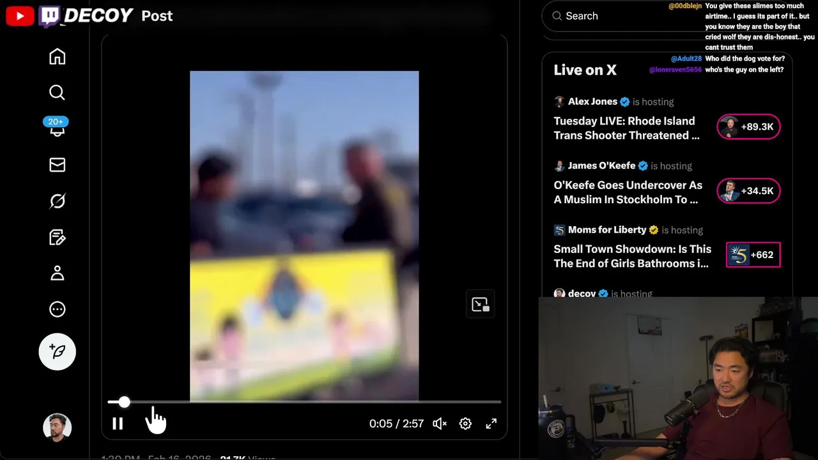818x460 pixels.
Task: Click the 0:05 / 2:57 time readout
Action: point(396,423)
